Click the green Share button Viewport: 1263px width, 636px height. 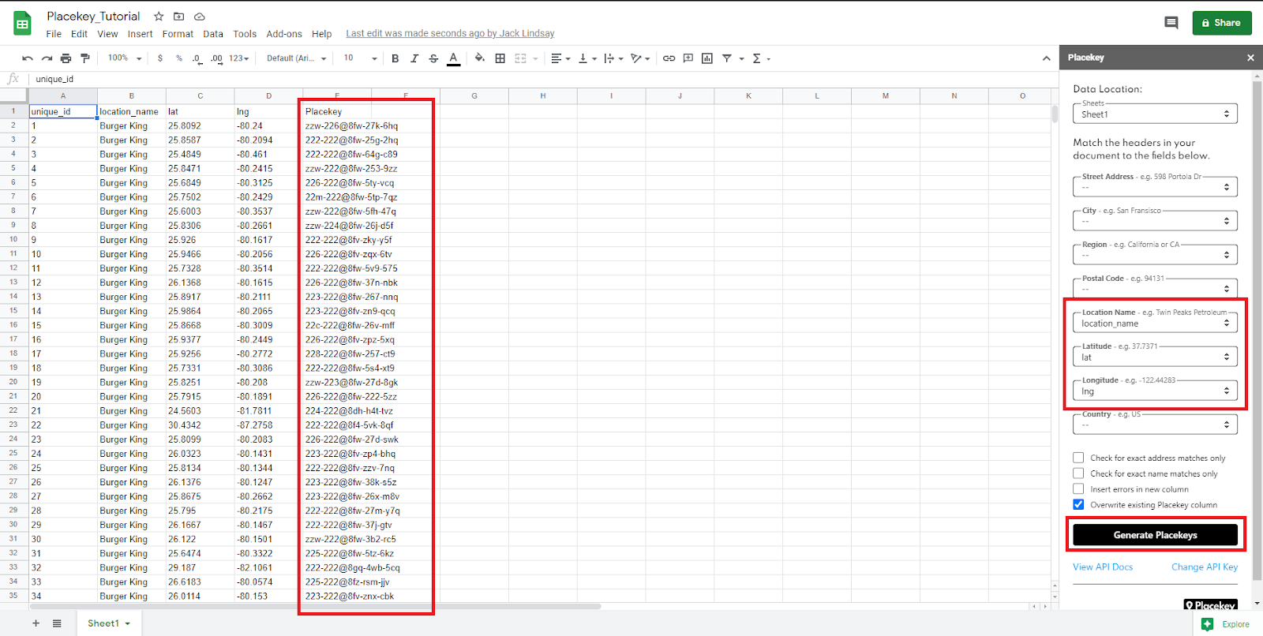coord(1221,23)
